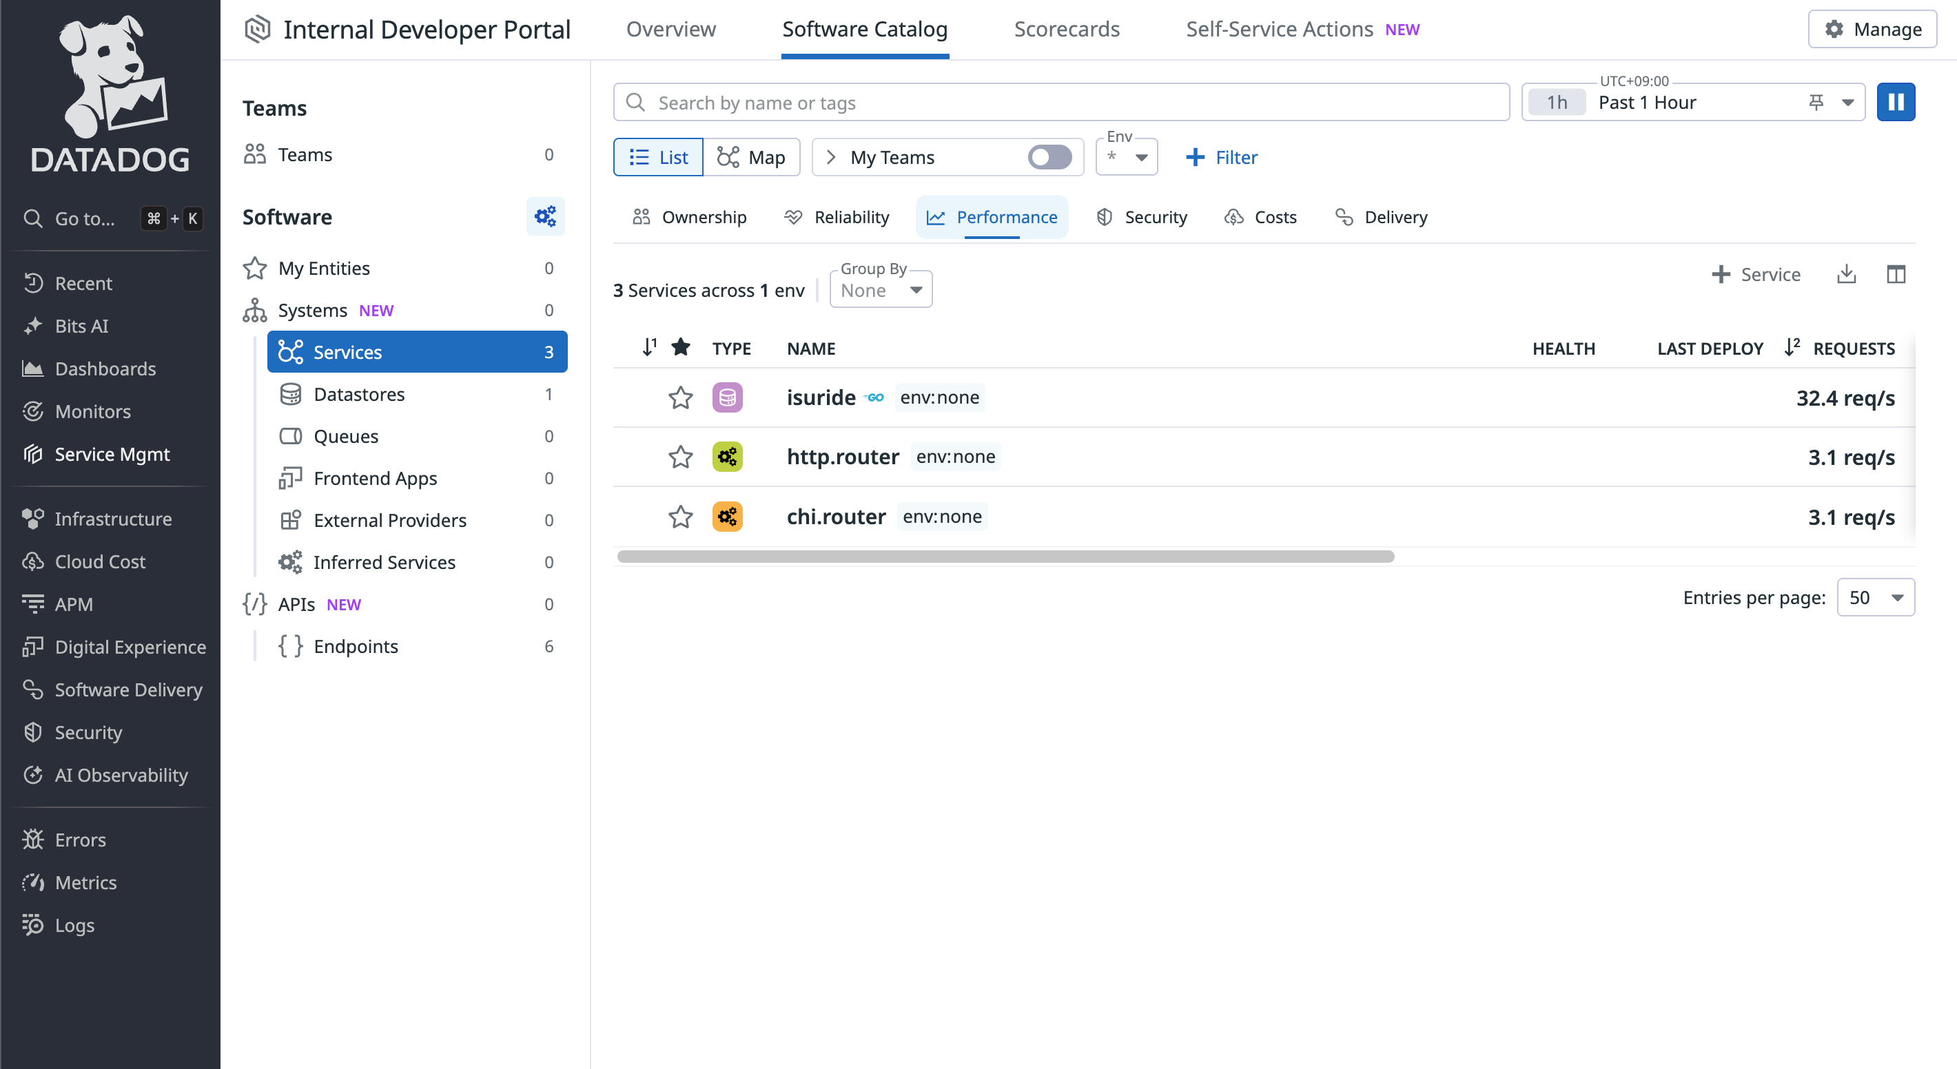The width and height of the screenshot is (1957, 1069).
Task: Select the Reliability view tab
Action: click(x=837, y=217)
